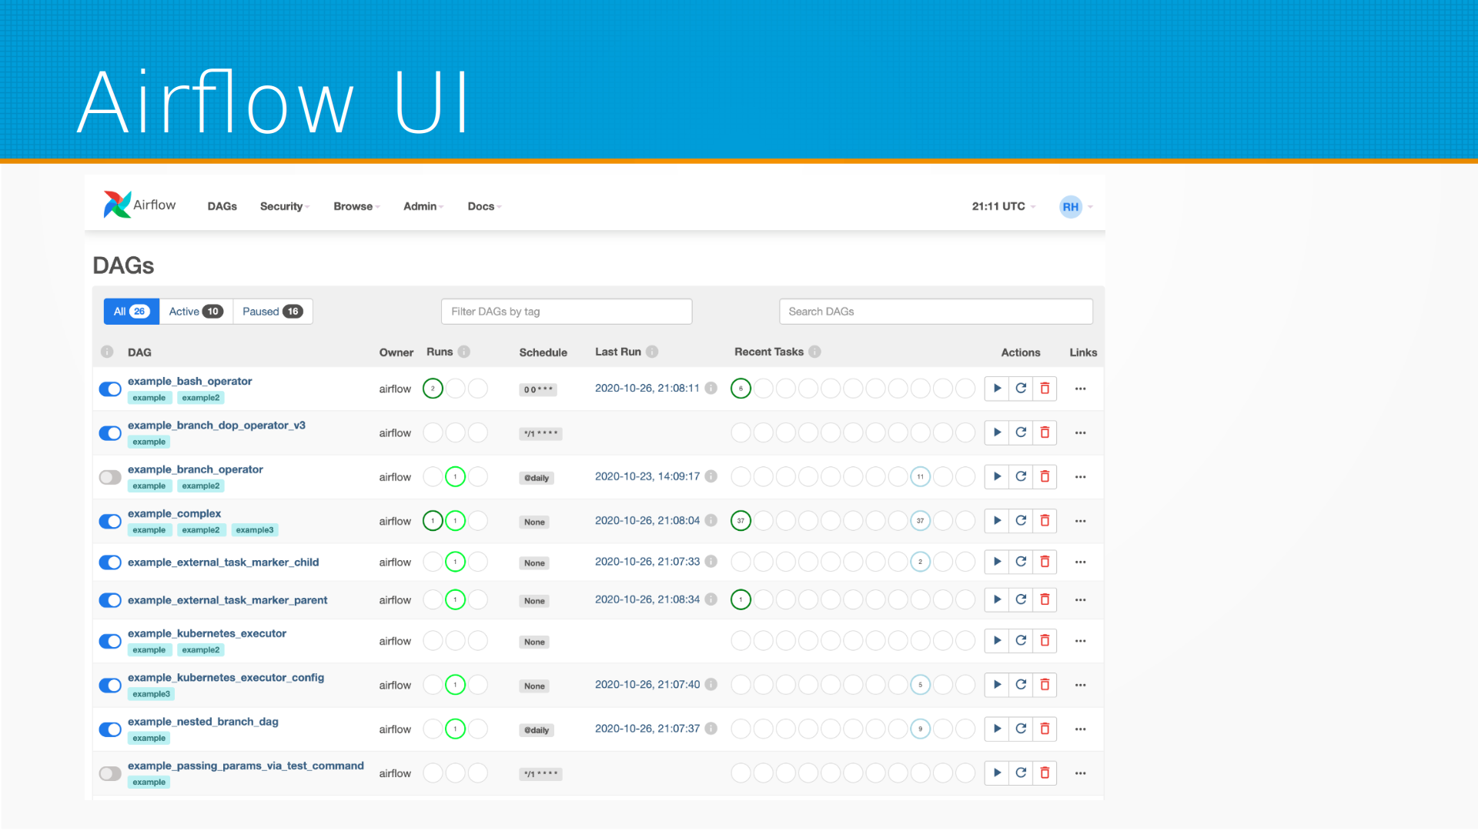
Task: Enable the example_branch_operator DAG toggle
Action: (x=110, y=477)
